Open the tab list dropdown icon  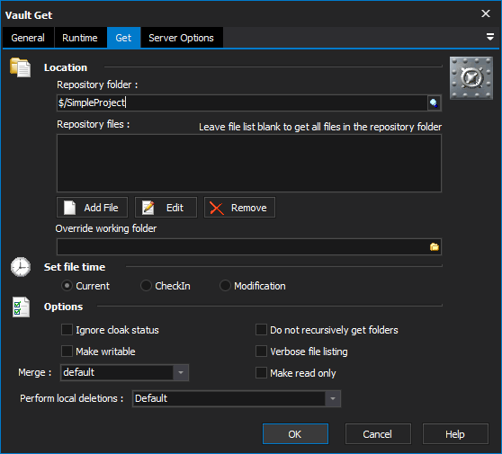coord(489,37)
